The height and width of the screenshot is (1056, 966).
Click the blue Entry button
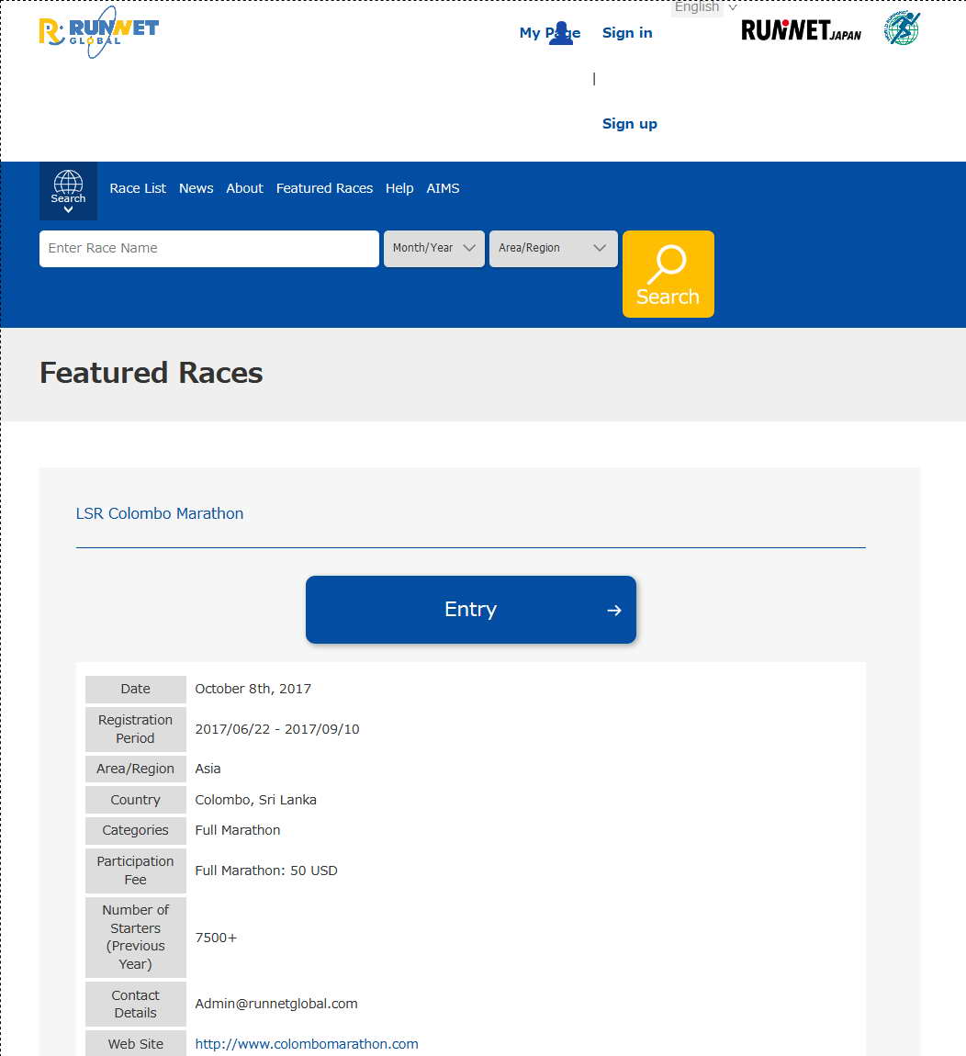coord(470,610)
